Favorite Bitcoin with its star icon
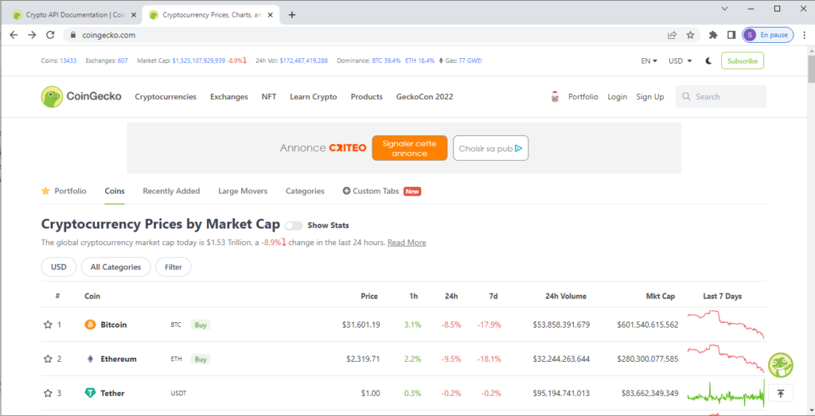 (48, 325)
